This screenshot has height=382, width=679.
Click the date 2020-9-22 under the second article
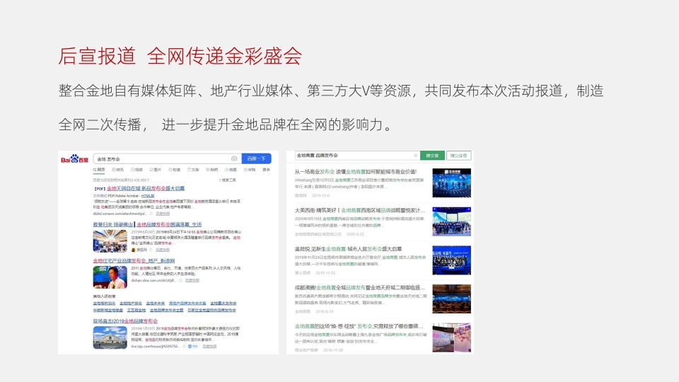(355, 234)
